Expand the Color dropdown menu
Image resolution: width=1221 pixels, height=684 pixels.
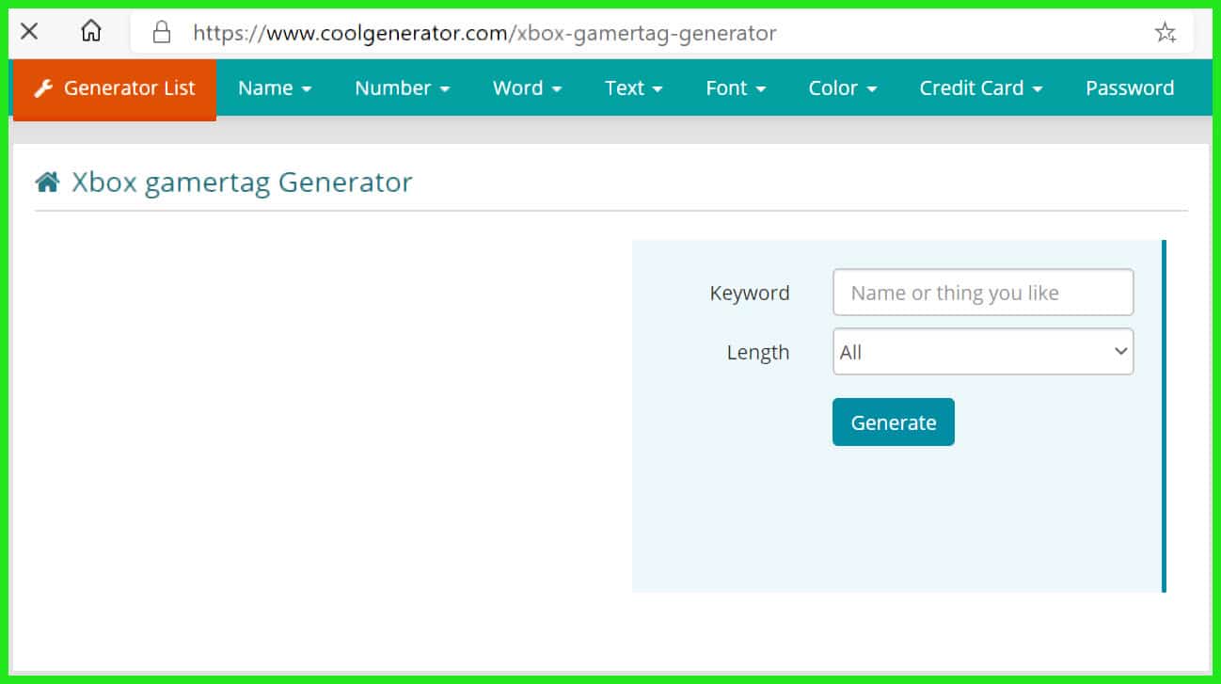point(843,88)
